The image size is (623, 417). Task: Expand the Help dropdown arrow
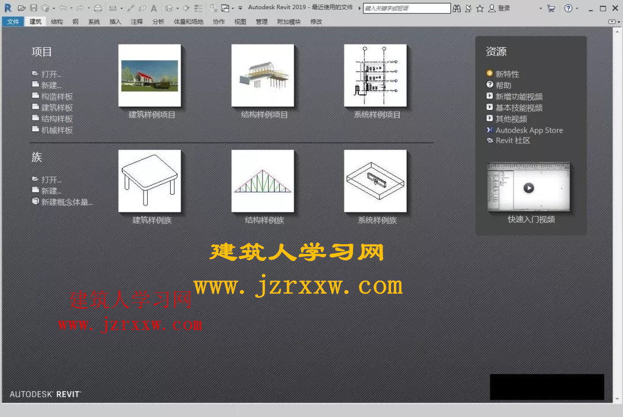[577, 8]
